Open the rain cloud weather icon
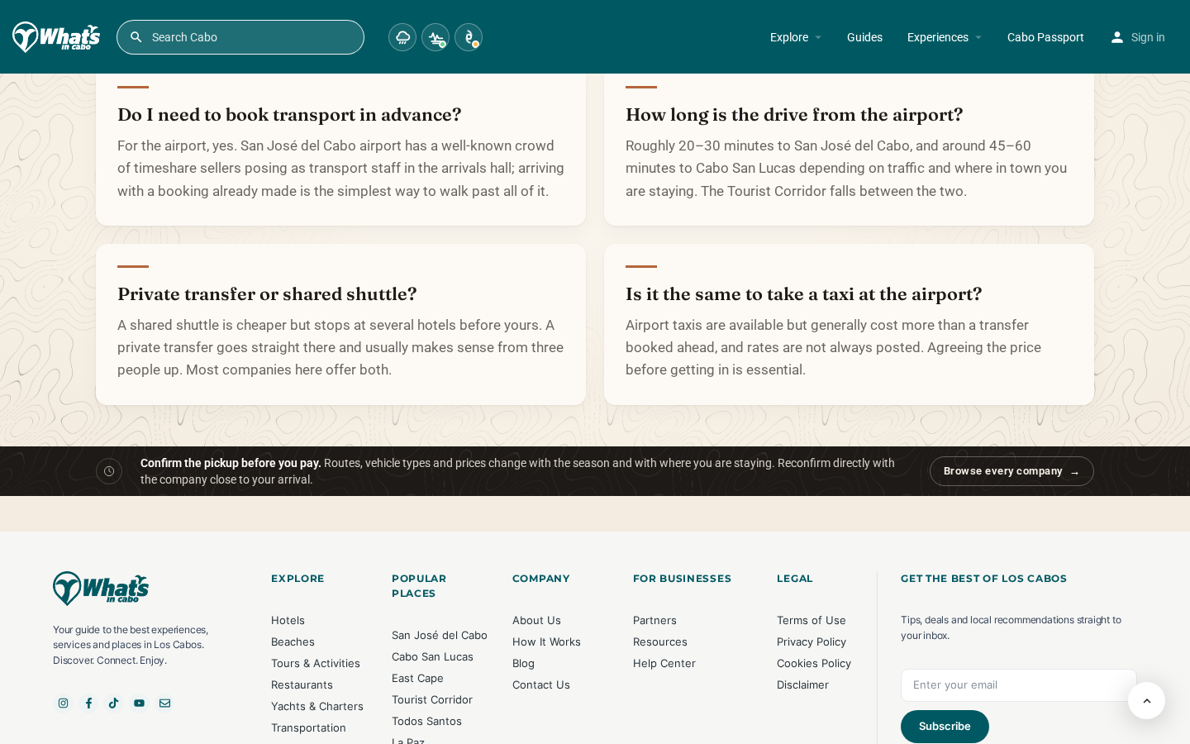Image resolution: width=1190 pixels, height=744 pixels. pyautogui.click(x=402, y=37)
